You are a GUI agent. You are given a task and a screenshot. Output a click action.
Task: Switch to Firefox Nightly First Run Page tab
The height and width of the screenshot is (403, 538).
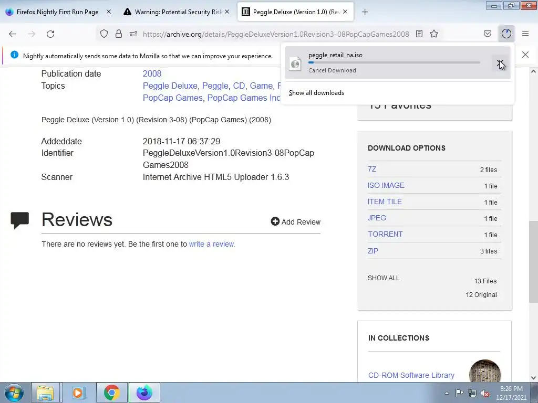click(57, 12)
